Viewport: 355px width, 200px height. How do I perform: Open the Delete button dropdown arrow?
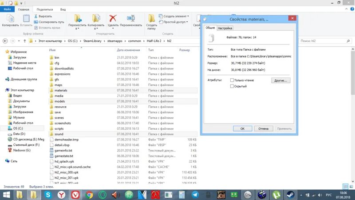113,28
